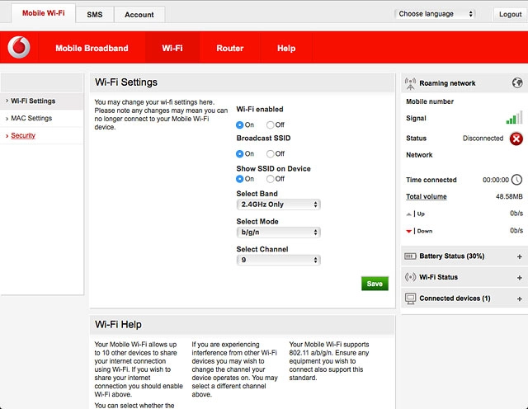This screenshot has height=409, width=528.
Task: Click the Vodafone logo icon
Action: (19, 48)
